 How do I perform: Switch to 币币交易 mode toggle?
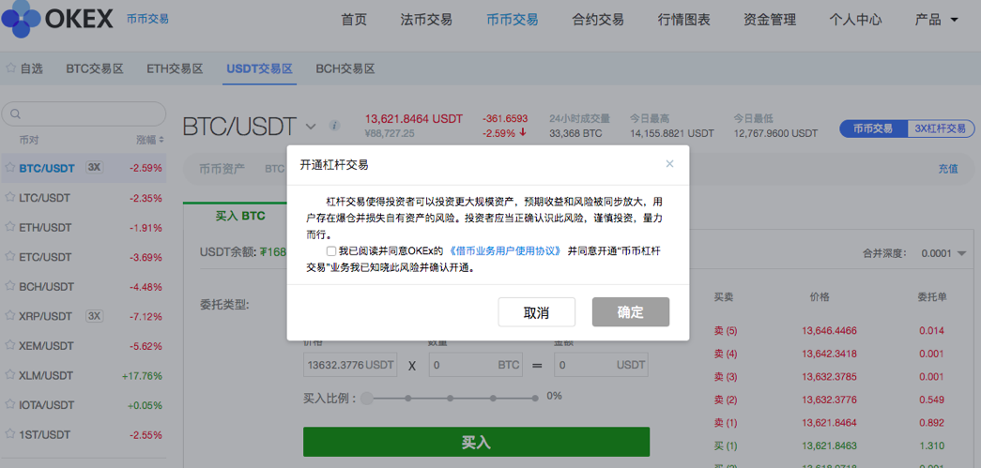[873, 128]
